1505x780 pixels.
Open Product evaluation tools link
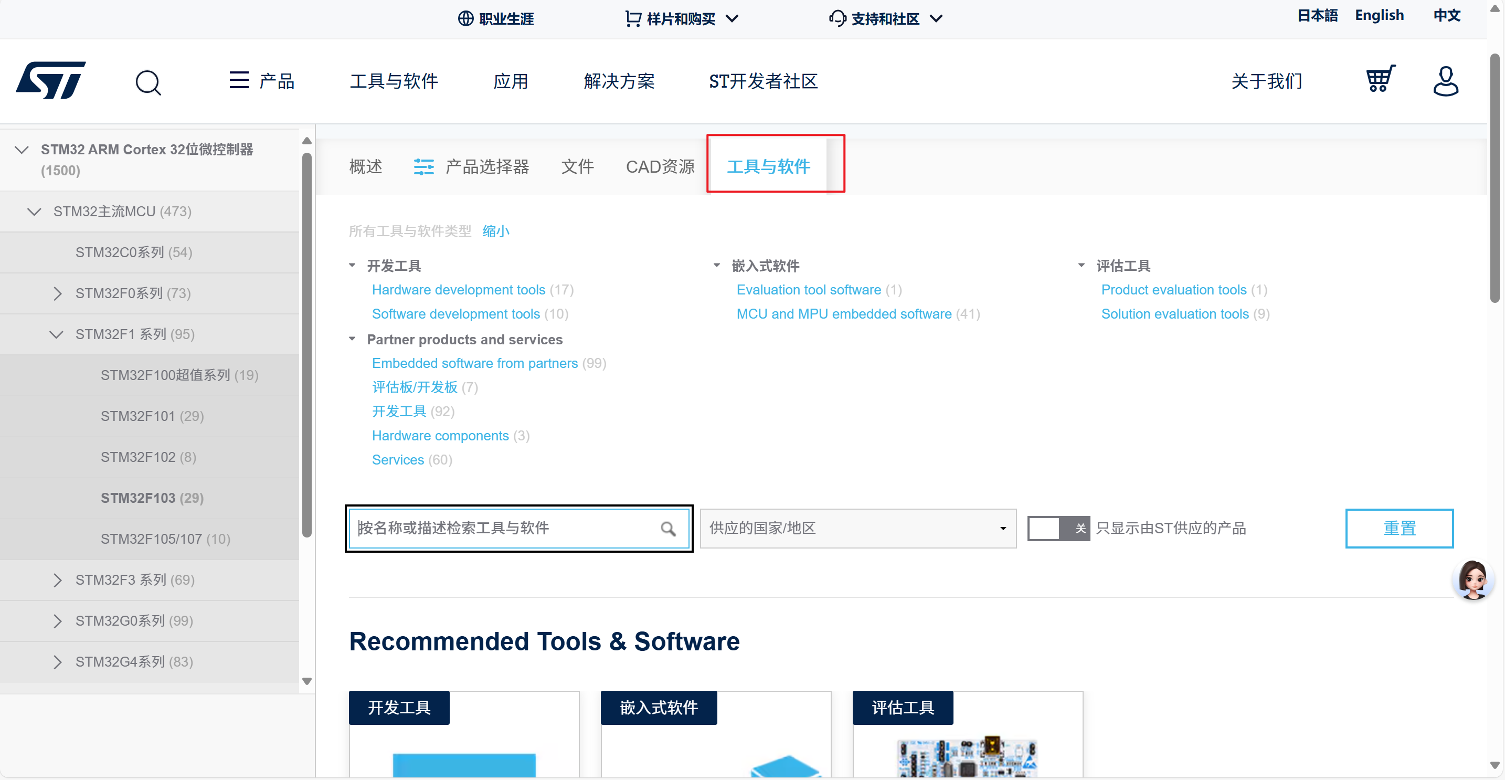[x=1174, y=290]
